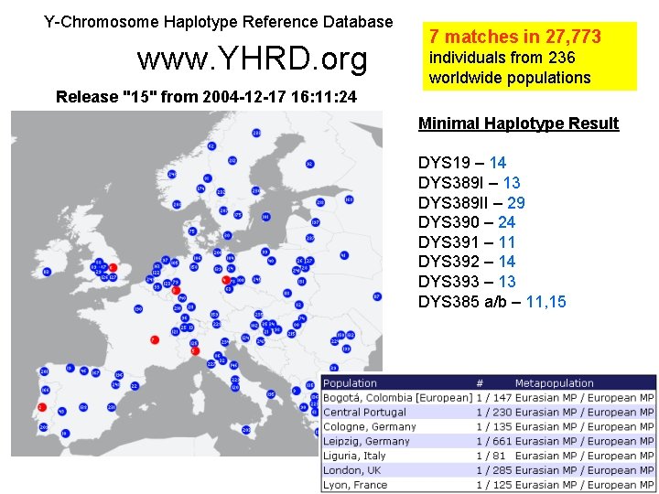The height and width of the screenshot is (494, 659).
Task: Click the '1 / 81' count value
Action: point(491,456)
